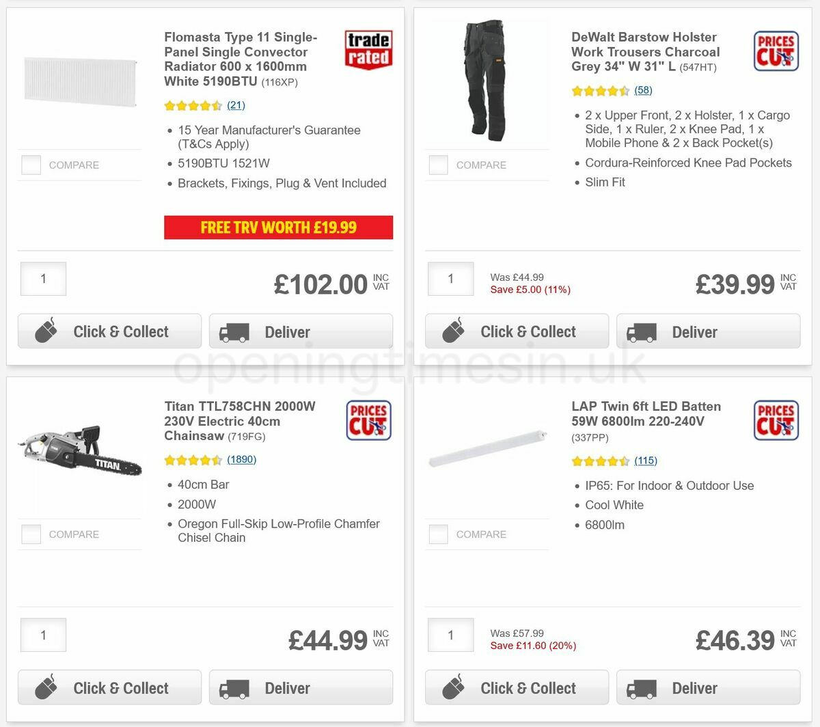
Task: View the 1890 reviews of the chainsaw
Action: click(x=241, y=459)
